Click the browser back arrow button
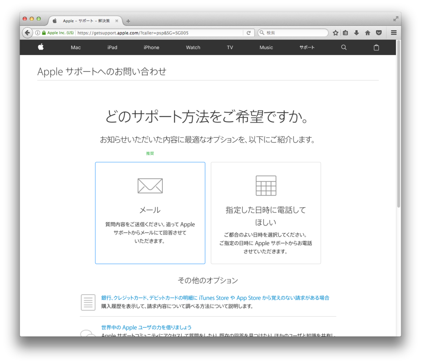The width and height of the screenshot is (421, 364). click(x=27, y=33)
